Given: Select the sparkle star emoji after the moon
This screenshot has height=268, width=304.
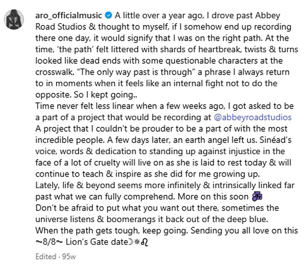Looking at the screenshot, I should (x=137, y=242).
